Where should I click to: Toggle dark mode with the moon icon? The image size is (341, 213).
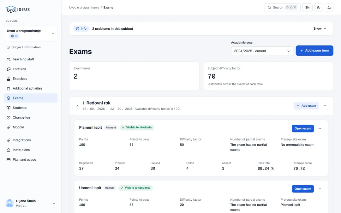(x=319, y=8)
